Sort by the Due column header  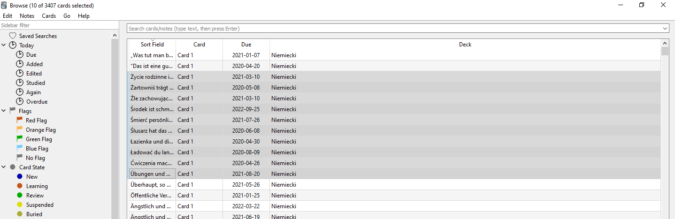click(246, 45)
